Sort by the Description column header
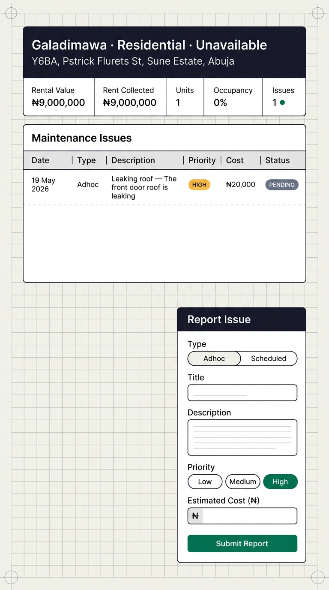The width and height of the screenshot is (329, 590). (133, 160)
